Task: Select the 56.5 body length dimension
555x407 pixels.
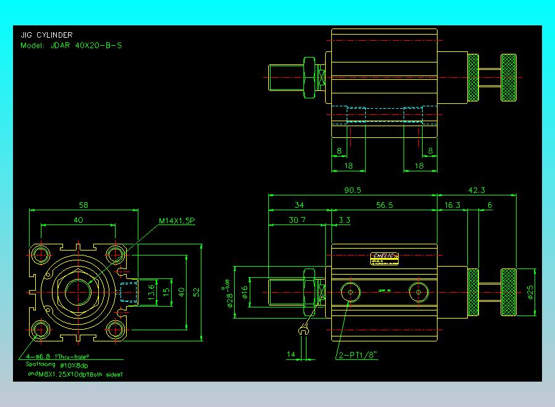Action: tap(384, 205)
